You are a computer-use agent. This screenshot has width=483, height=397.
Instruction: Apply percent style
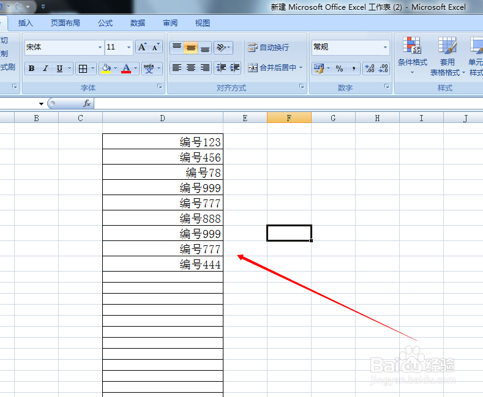point(339,69)
